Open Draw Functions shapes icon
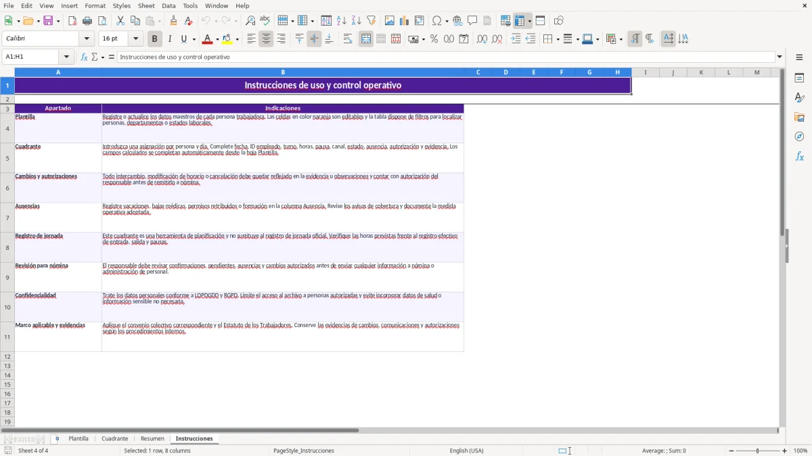Image resolution: width=812 pixels, height=456 pixels. tap(559, 21)
